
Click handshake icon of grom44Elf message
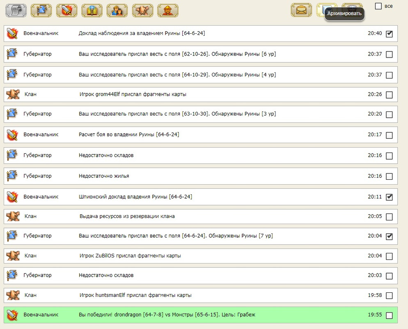tap(13, 94)
